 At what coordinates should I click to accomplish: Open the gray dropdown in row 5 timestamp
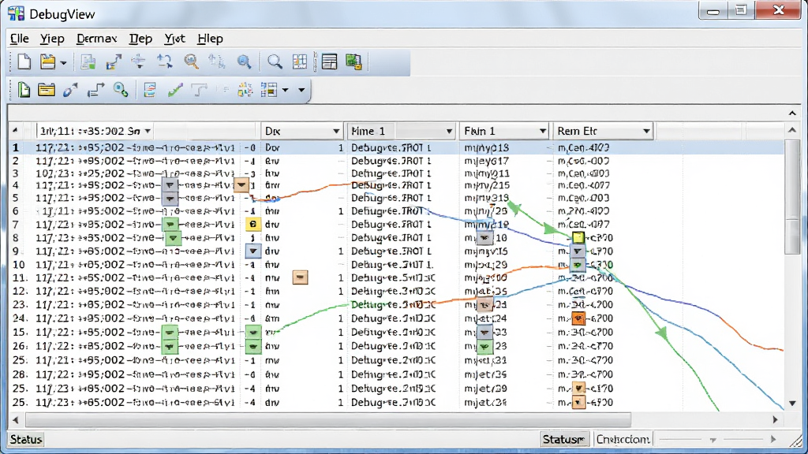point(170,198)
